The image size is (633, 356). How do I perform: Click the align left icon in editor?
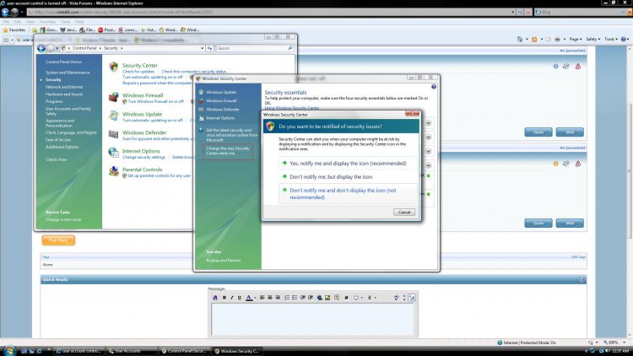pyautogui.click(x=262, y=298)
